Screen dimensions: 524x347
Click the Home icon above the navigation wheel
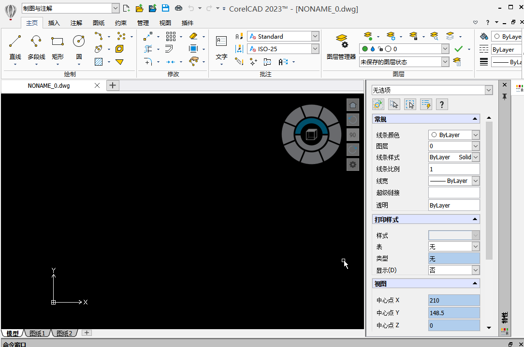pyautogui.click(x=353, y=104)
